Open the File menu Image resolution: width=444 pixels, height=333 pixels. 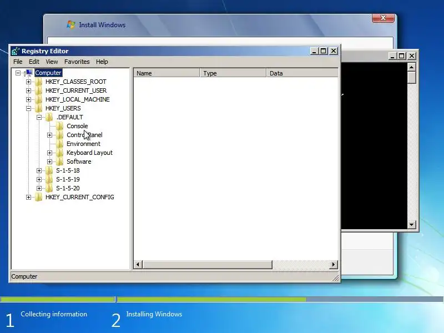tap(18, 62)
